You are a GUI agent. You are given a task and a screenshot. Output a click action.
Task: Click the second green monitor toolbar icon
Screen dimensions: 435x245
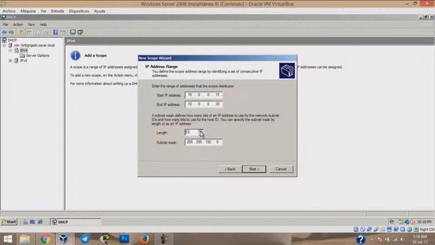80,32
